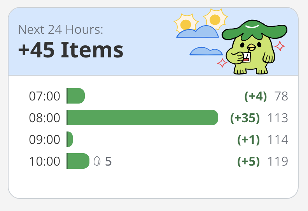308x211 pixels.
Task: Select the 08:00 forecast bar
Action: pyautogui.click(x=142, y=118)
